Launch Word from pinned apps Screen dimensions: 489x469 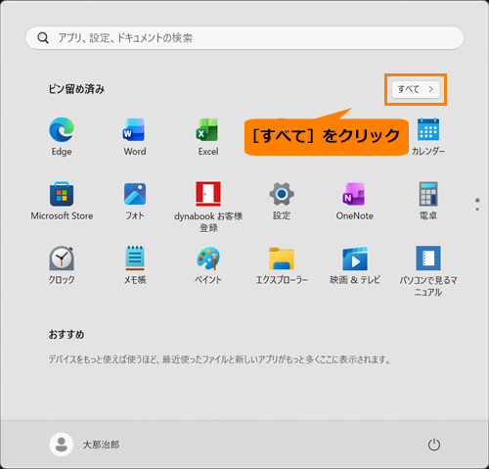pos(135,136)
